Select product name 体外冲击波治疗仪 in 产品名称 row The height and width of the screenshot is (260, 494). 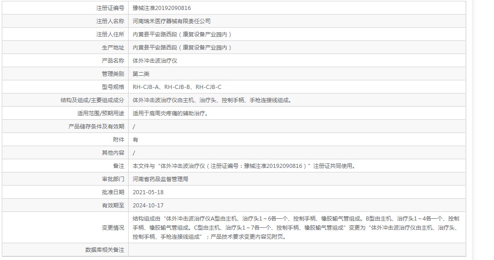click(x=155, y=61)
